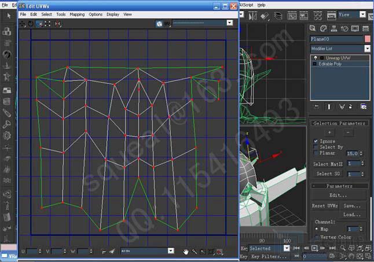
Task: Switch to the Motion command panel tab
Action: (344, 28)
